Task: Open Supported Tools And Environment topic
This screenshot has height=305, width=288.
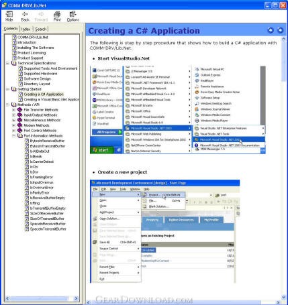Action: coord(50,68)
